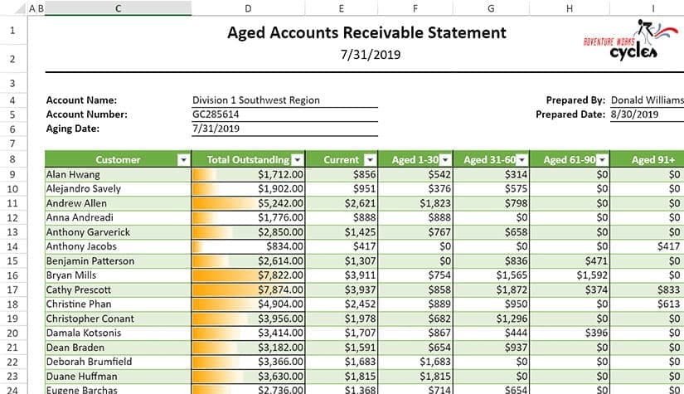Select Cathy Prescott's orange data bar cell
The width and height of the screenshot is (684, 394).
(249, 289)
